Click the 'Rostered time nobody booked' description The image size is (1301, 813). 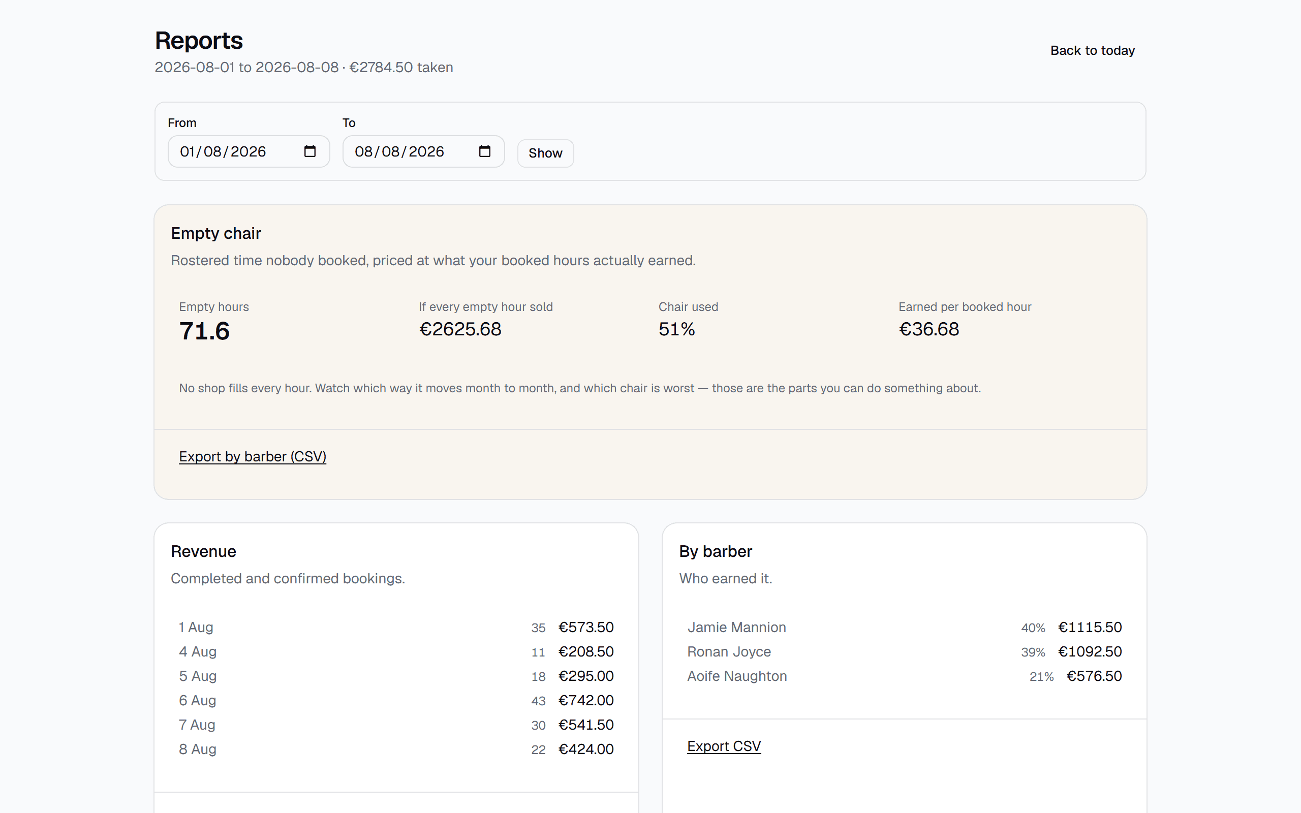tap(433, 261)
